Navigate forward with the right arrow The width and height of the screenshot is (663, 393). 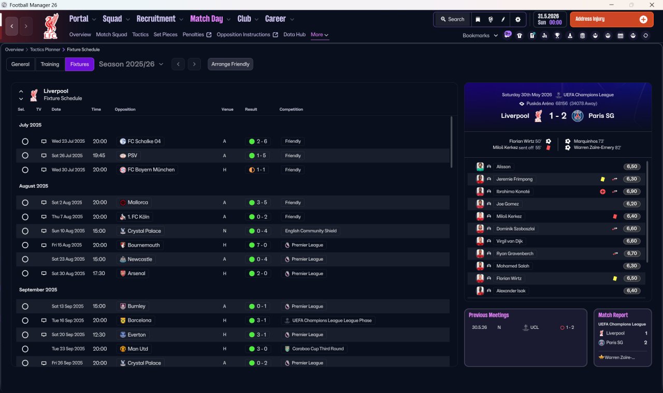click(26, 26)
